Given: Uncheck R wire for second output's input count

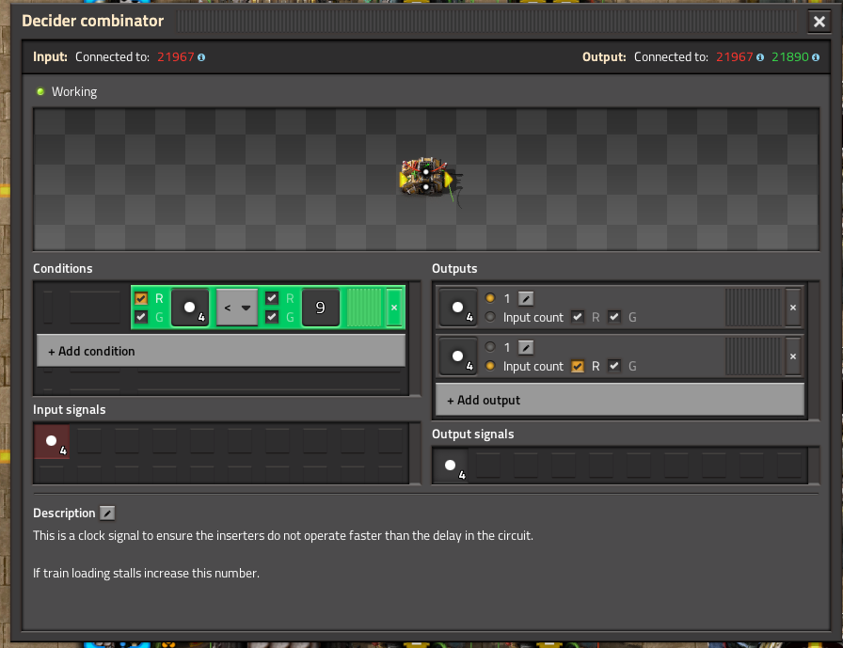Looking at the screenshot, I should pos(578,366).
